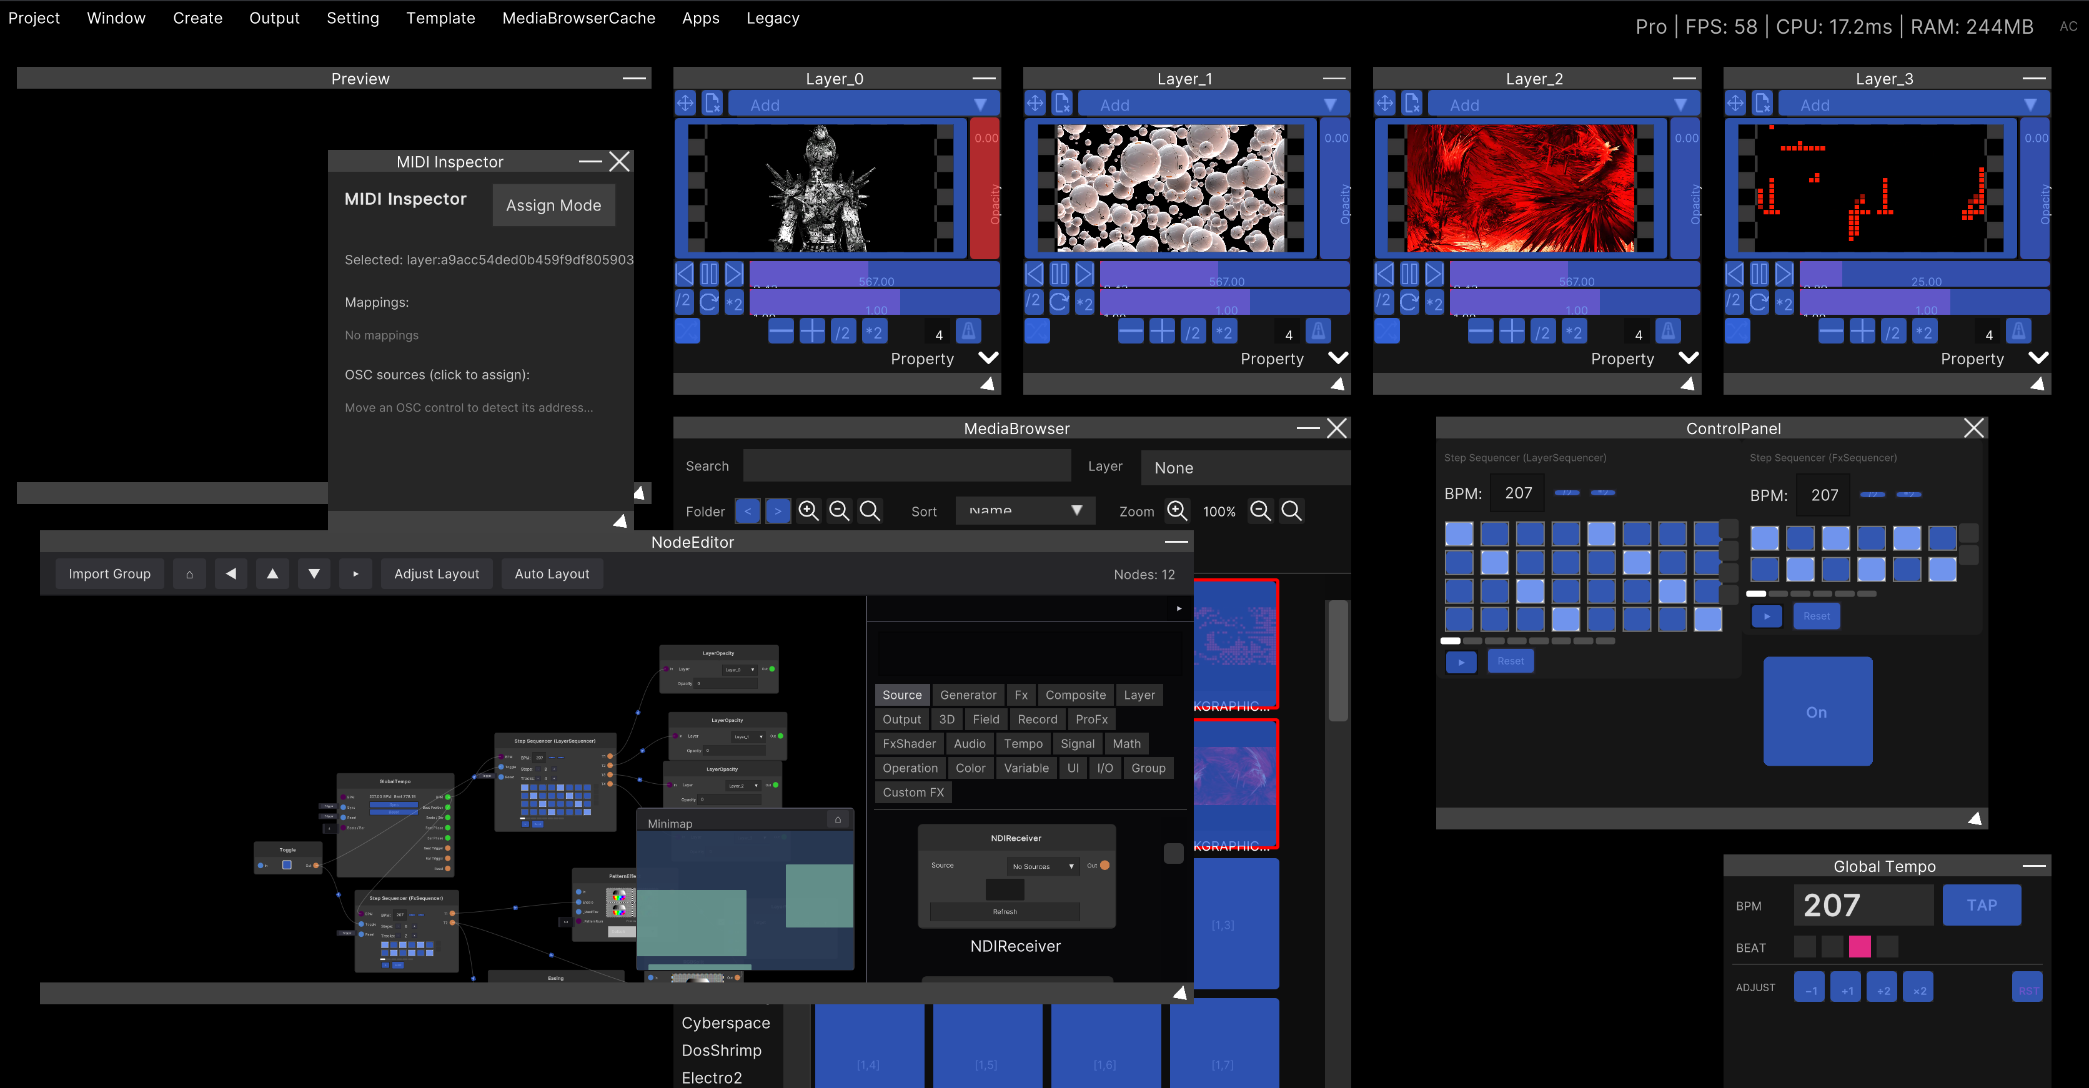Click the left arrow in NodeEditor toolbar
This screenshot has height=1088, width=2089.
click(x=231, y=574)
